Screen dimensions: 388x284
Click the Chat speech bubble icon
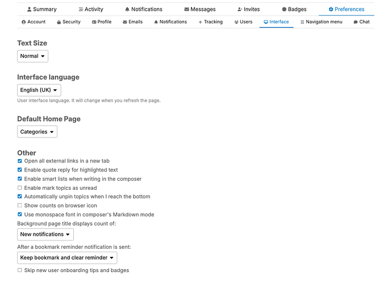pos(356,22)
